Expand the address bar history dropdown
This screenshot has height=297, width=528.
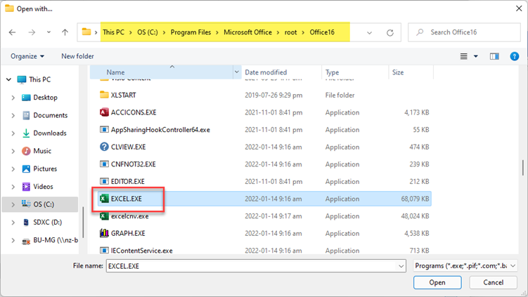370,32
